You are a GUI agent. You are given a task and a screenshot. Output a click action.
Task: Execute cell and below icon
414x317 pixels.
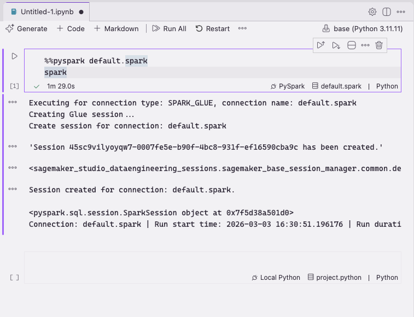336,45
